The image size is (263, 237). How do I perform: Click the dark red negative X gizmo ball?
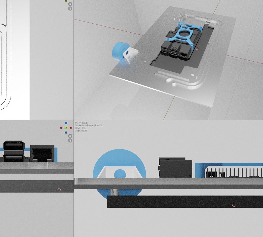[61, 128]
